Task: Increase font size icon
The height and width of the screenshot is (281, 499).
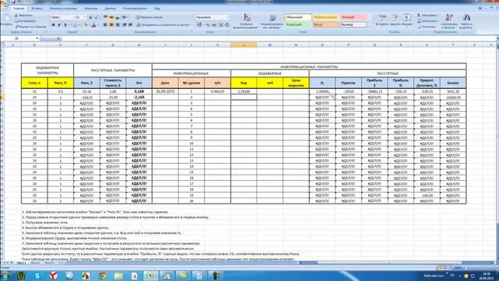Action: pyautogui.click(x=90, y=17)
